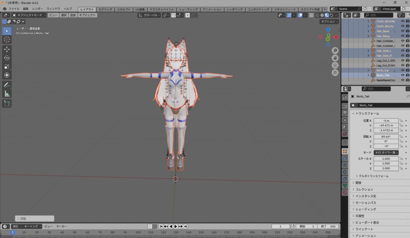Select the Move tool in toolbar

(x=7, y=49)
